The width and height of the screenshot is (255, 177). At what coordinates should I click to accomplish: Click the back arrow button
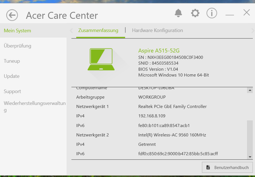pyautogui.click(x=12, y=15)
